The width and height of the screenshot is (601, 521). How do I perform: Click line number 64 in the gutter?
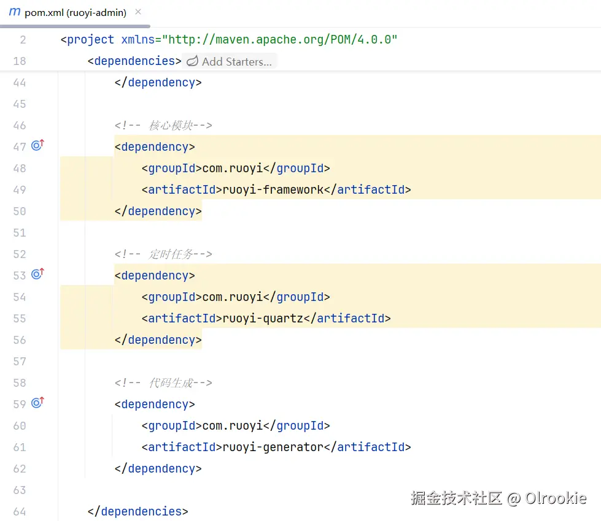pos(20,512)
